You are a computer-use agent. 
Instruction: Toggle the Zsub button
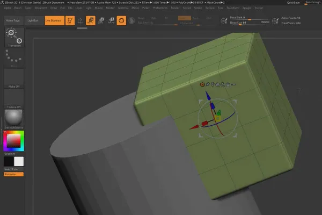coord(195,18)
